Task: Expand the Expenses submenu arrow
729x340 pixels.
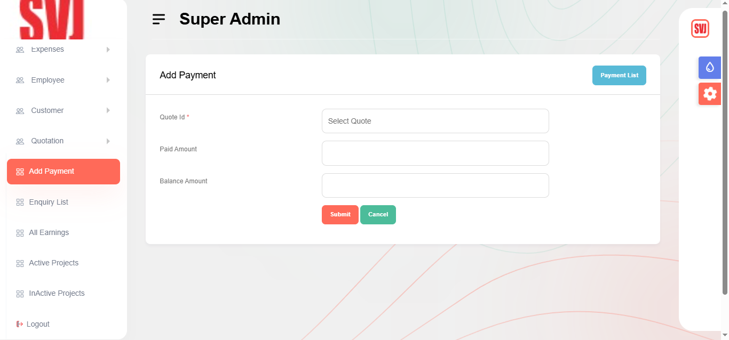Action: click(108, 50)
